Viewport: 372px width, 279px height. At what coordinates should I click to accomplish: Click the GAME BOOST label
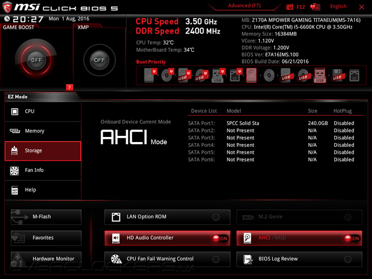pyautogui.click(x=19, y=27)
